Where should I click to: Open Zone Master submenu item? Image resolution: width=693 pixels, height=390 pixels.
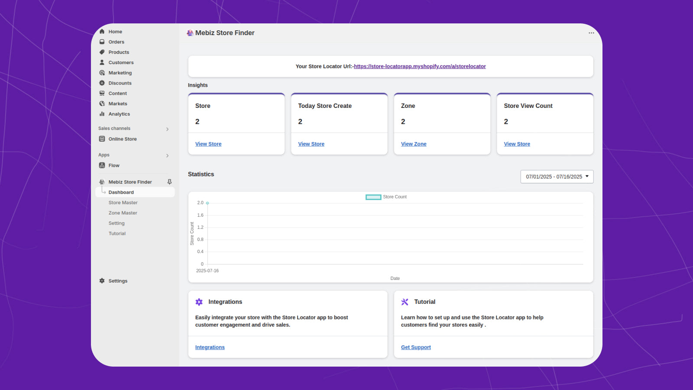123,213
